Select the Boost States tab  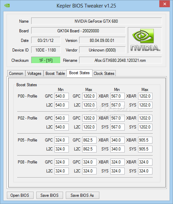pos(79,73)
